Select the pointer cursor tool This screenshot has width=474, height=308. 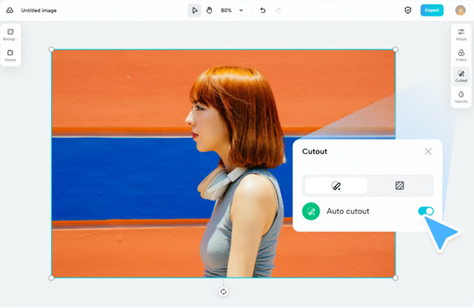click(195, 11)
